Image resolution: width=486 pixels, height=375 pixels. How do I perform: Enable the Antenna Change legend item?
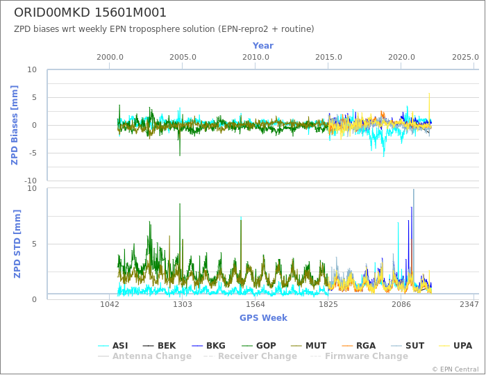tap(144, 356)
